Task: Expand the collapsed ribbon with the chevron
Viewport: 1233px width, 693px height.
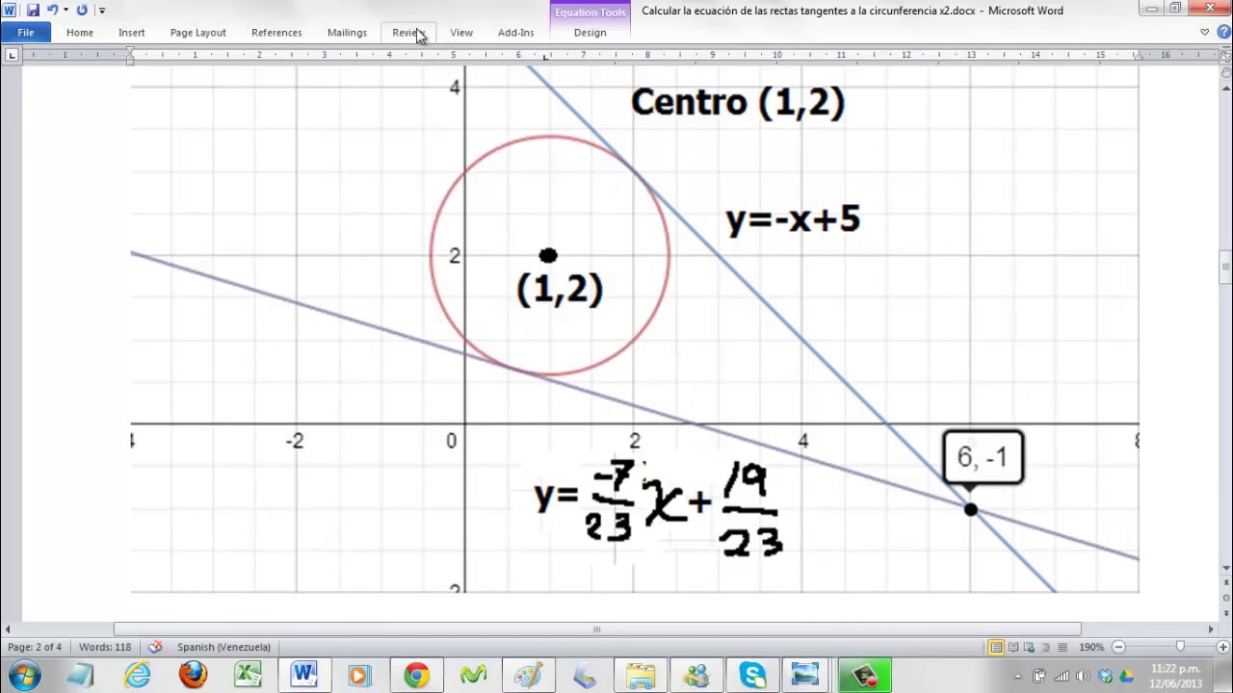Action: coord(1204,33)
